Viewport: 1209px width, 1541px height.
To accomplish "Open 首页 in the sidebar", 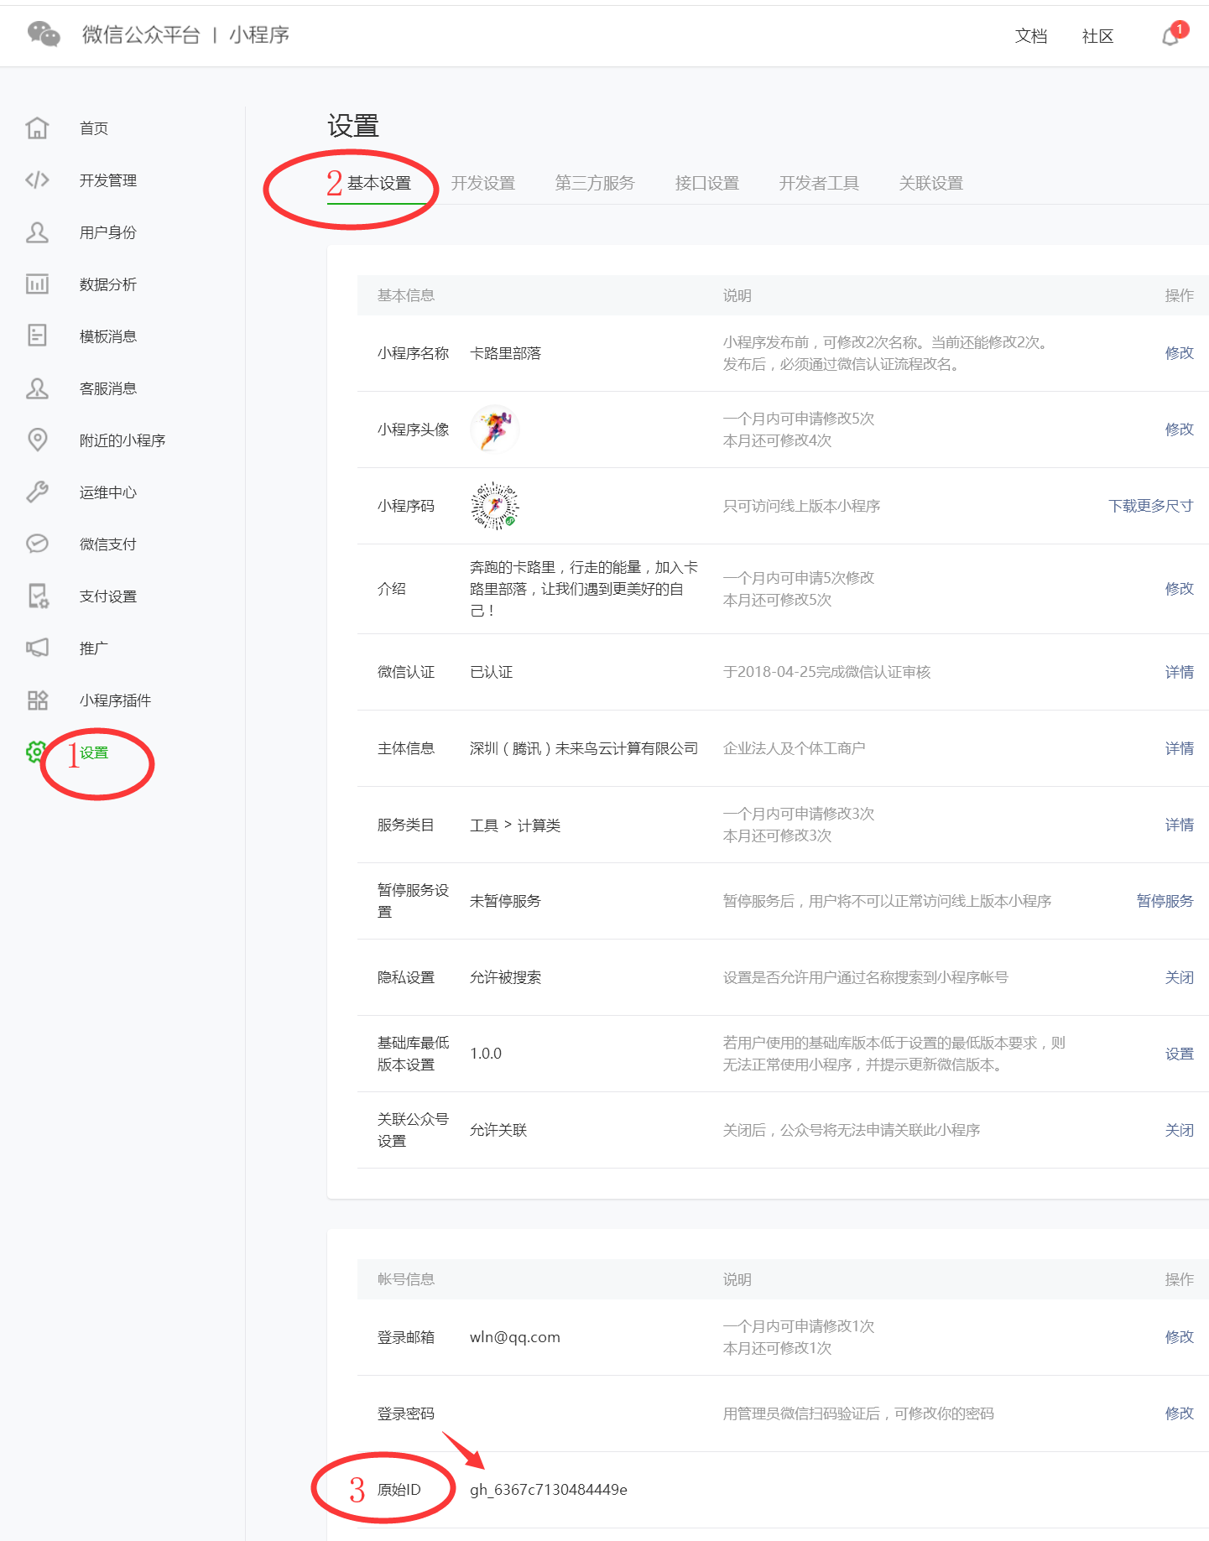I will point(93,128).
